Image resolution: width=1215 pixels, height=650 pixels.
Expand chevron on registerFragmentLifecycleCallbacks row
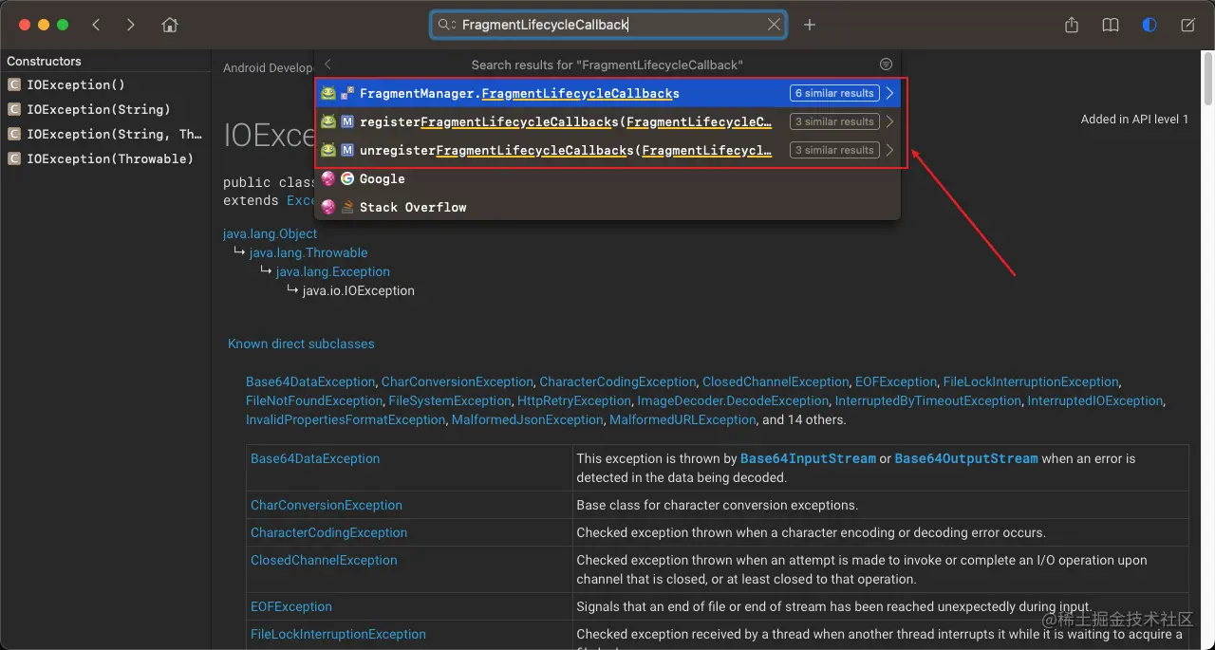click(x=890, y=121)
